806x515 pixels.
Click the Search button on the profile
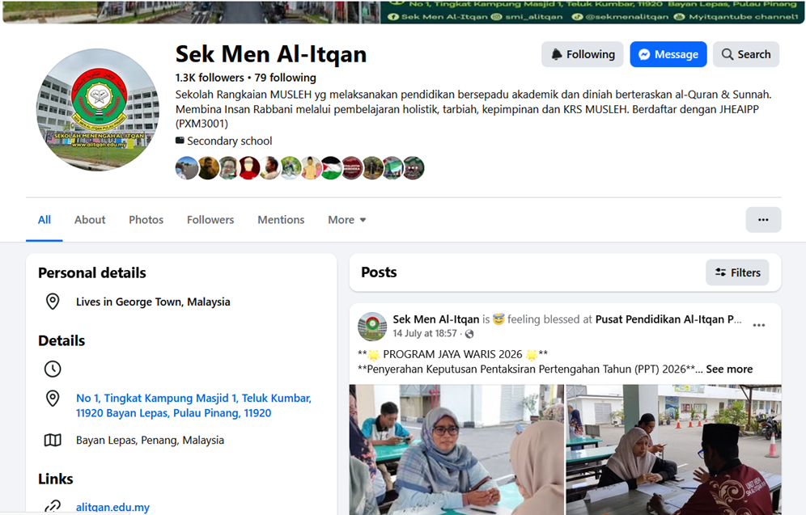[746, 54]
